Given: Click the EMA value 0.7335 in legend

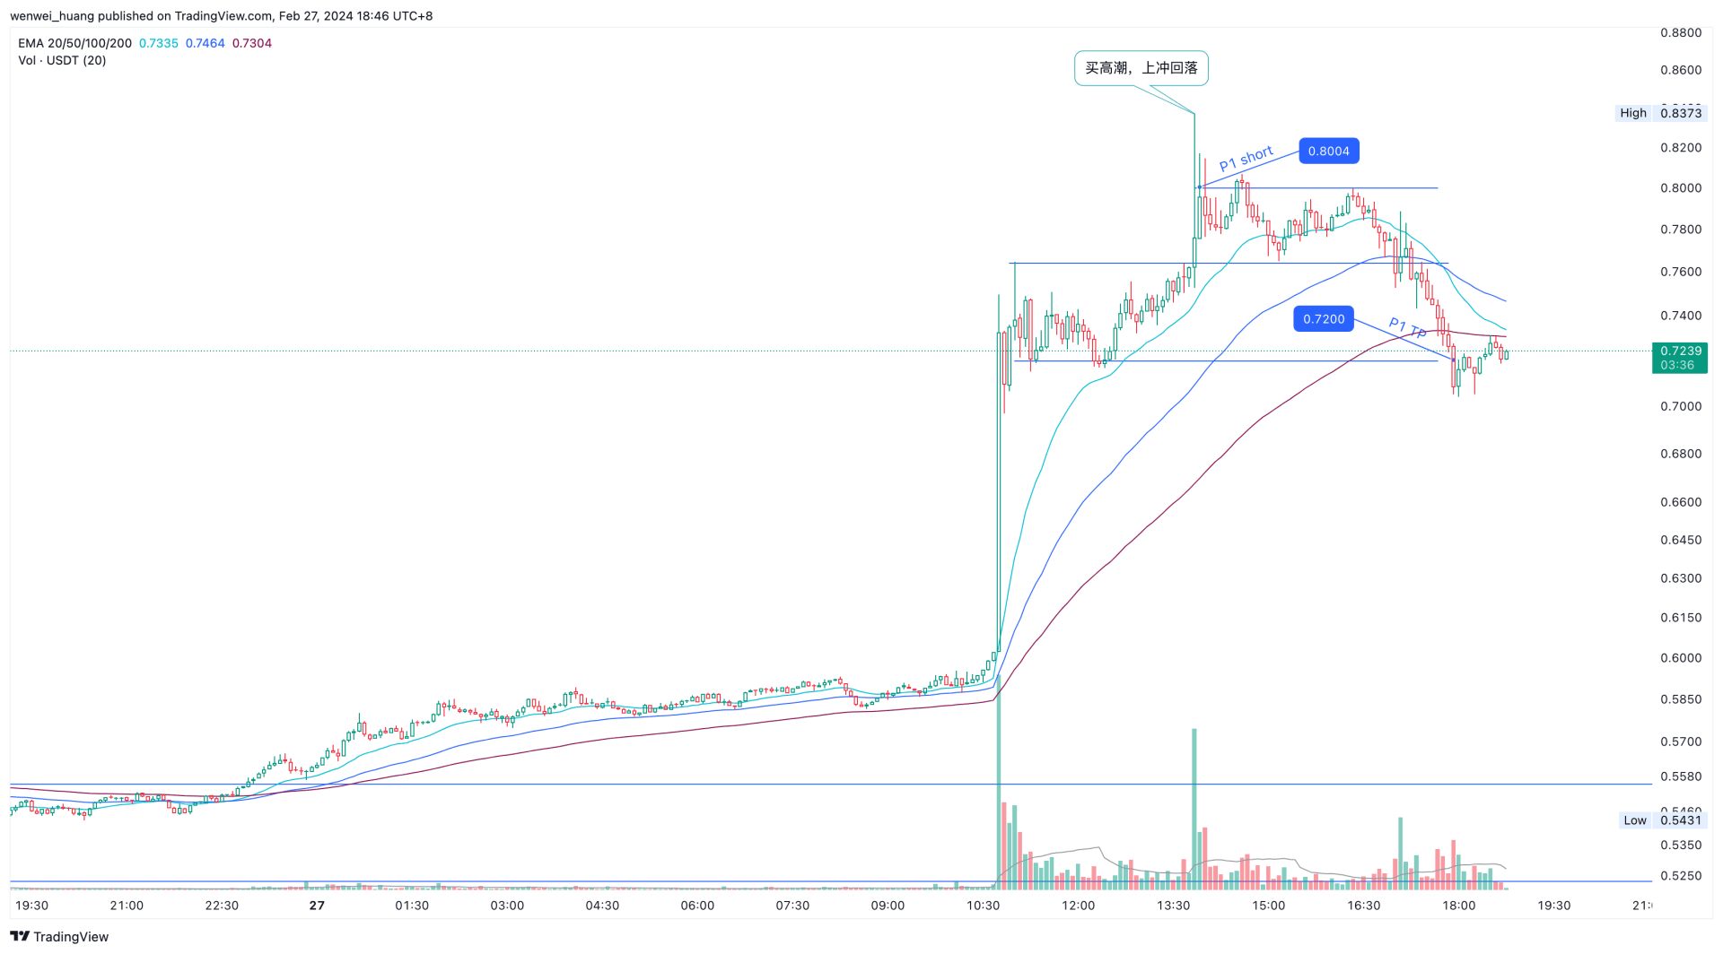Looking at the screenshot, I should (159, 43).
